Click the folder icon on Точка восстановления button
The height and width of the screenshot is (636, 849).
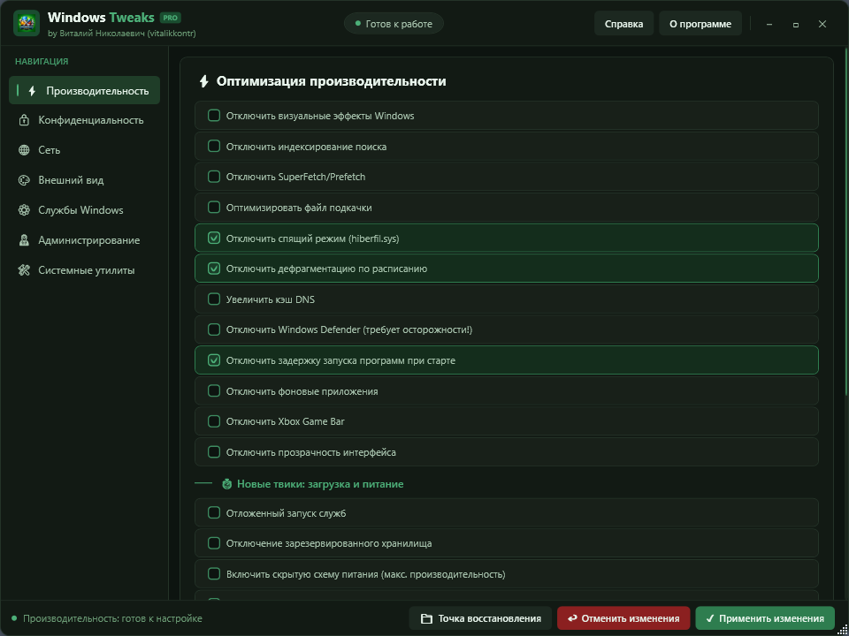pyautogui.click(x=426, y=618)
